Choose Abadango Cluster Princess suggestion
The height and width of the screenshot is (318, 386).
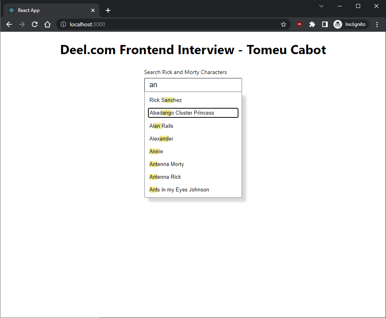click(x=193, y=113)
